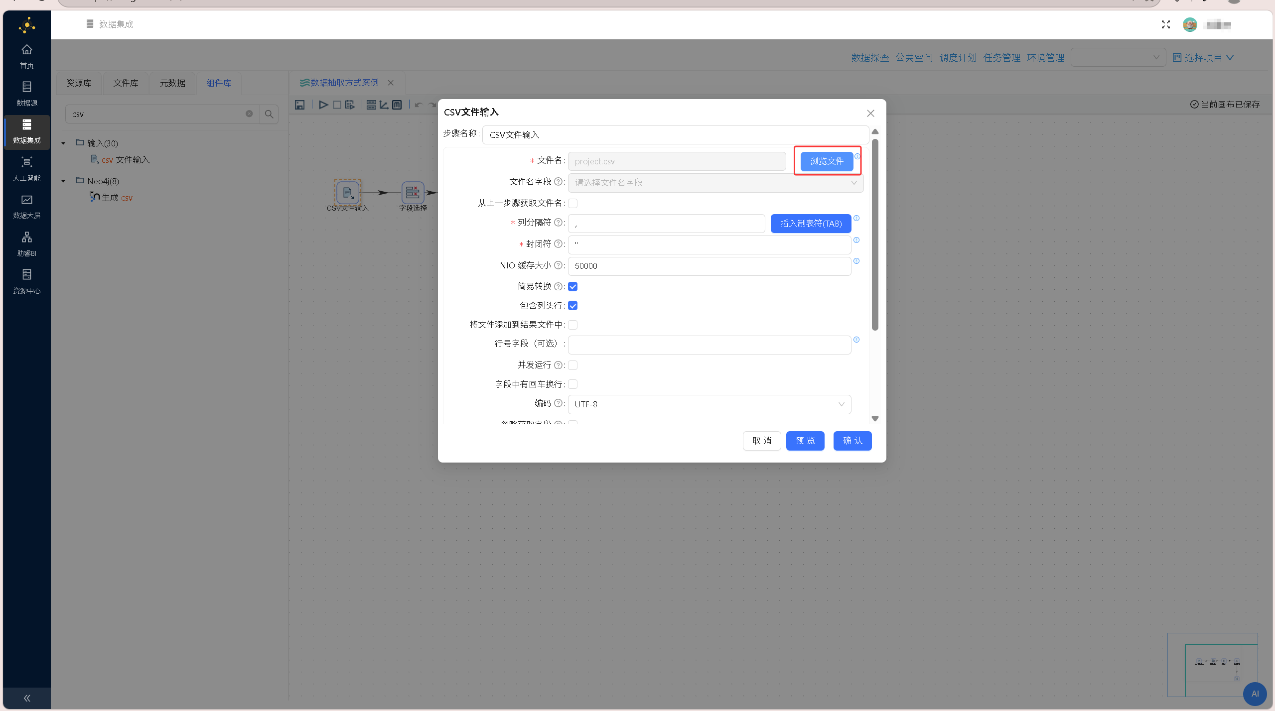The width and height of the screenshot is (1275, 711).
Task: Collapse the sidebar with the double-chevron icon
Action: [27, 698]
